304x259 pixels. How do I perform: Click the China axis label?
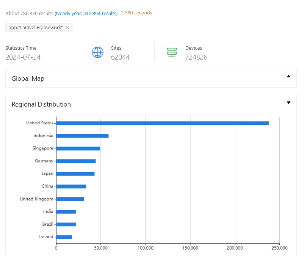point(47,186)
